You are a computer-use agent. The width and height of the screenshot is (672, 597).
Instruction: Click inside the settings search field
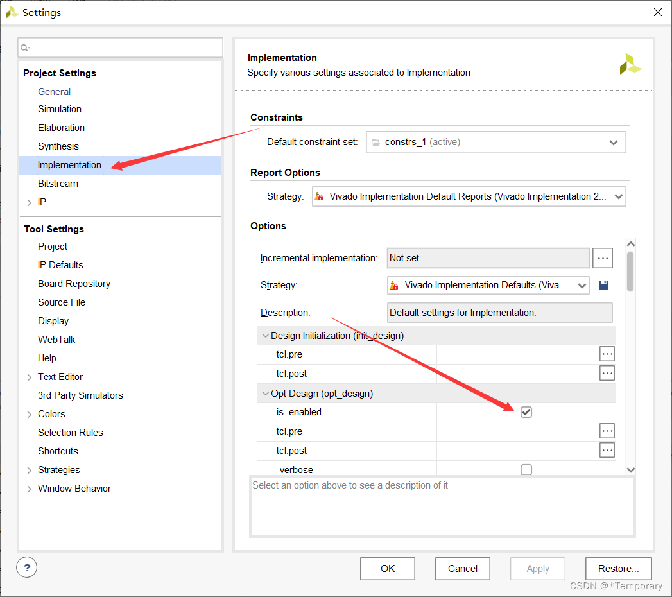pyautogui.click(x=120, y=48)
